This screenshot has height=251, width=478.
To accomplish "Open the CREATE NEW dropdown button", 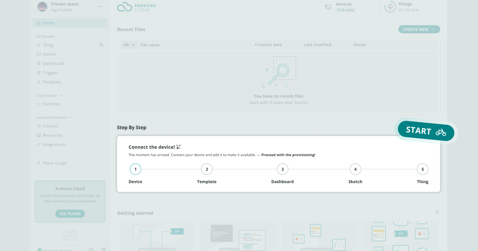I will tap(419, 29).
